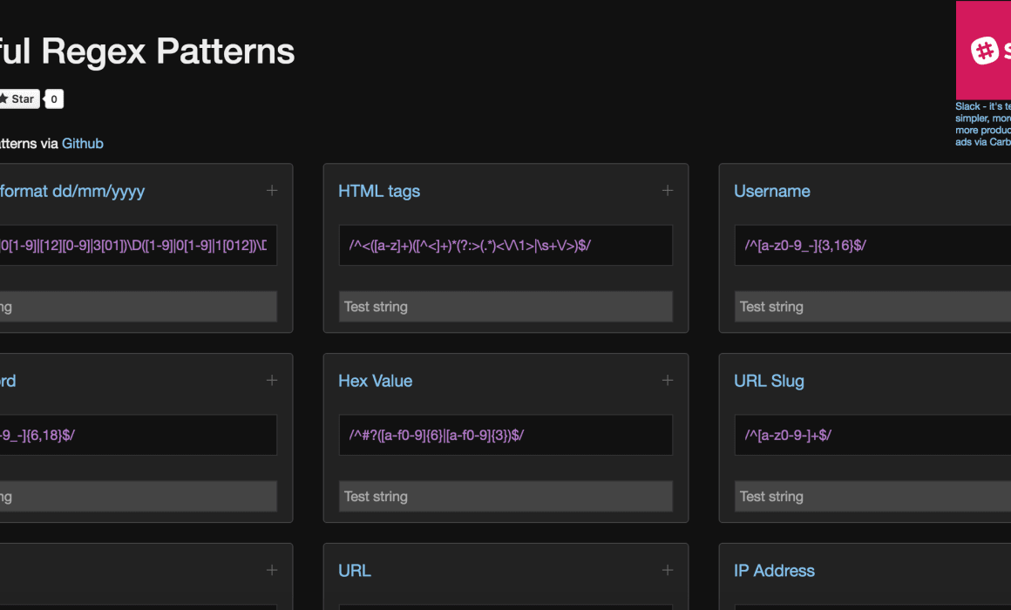The width and height of the screenshot is (1011, 610).
Task: Expand the bottom-left card next to URL plus icon
Action: click(272, 570)
